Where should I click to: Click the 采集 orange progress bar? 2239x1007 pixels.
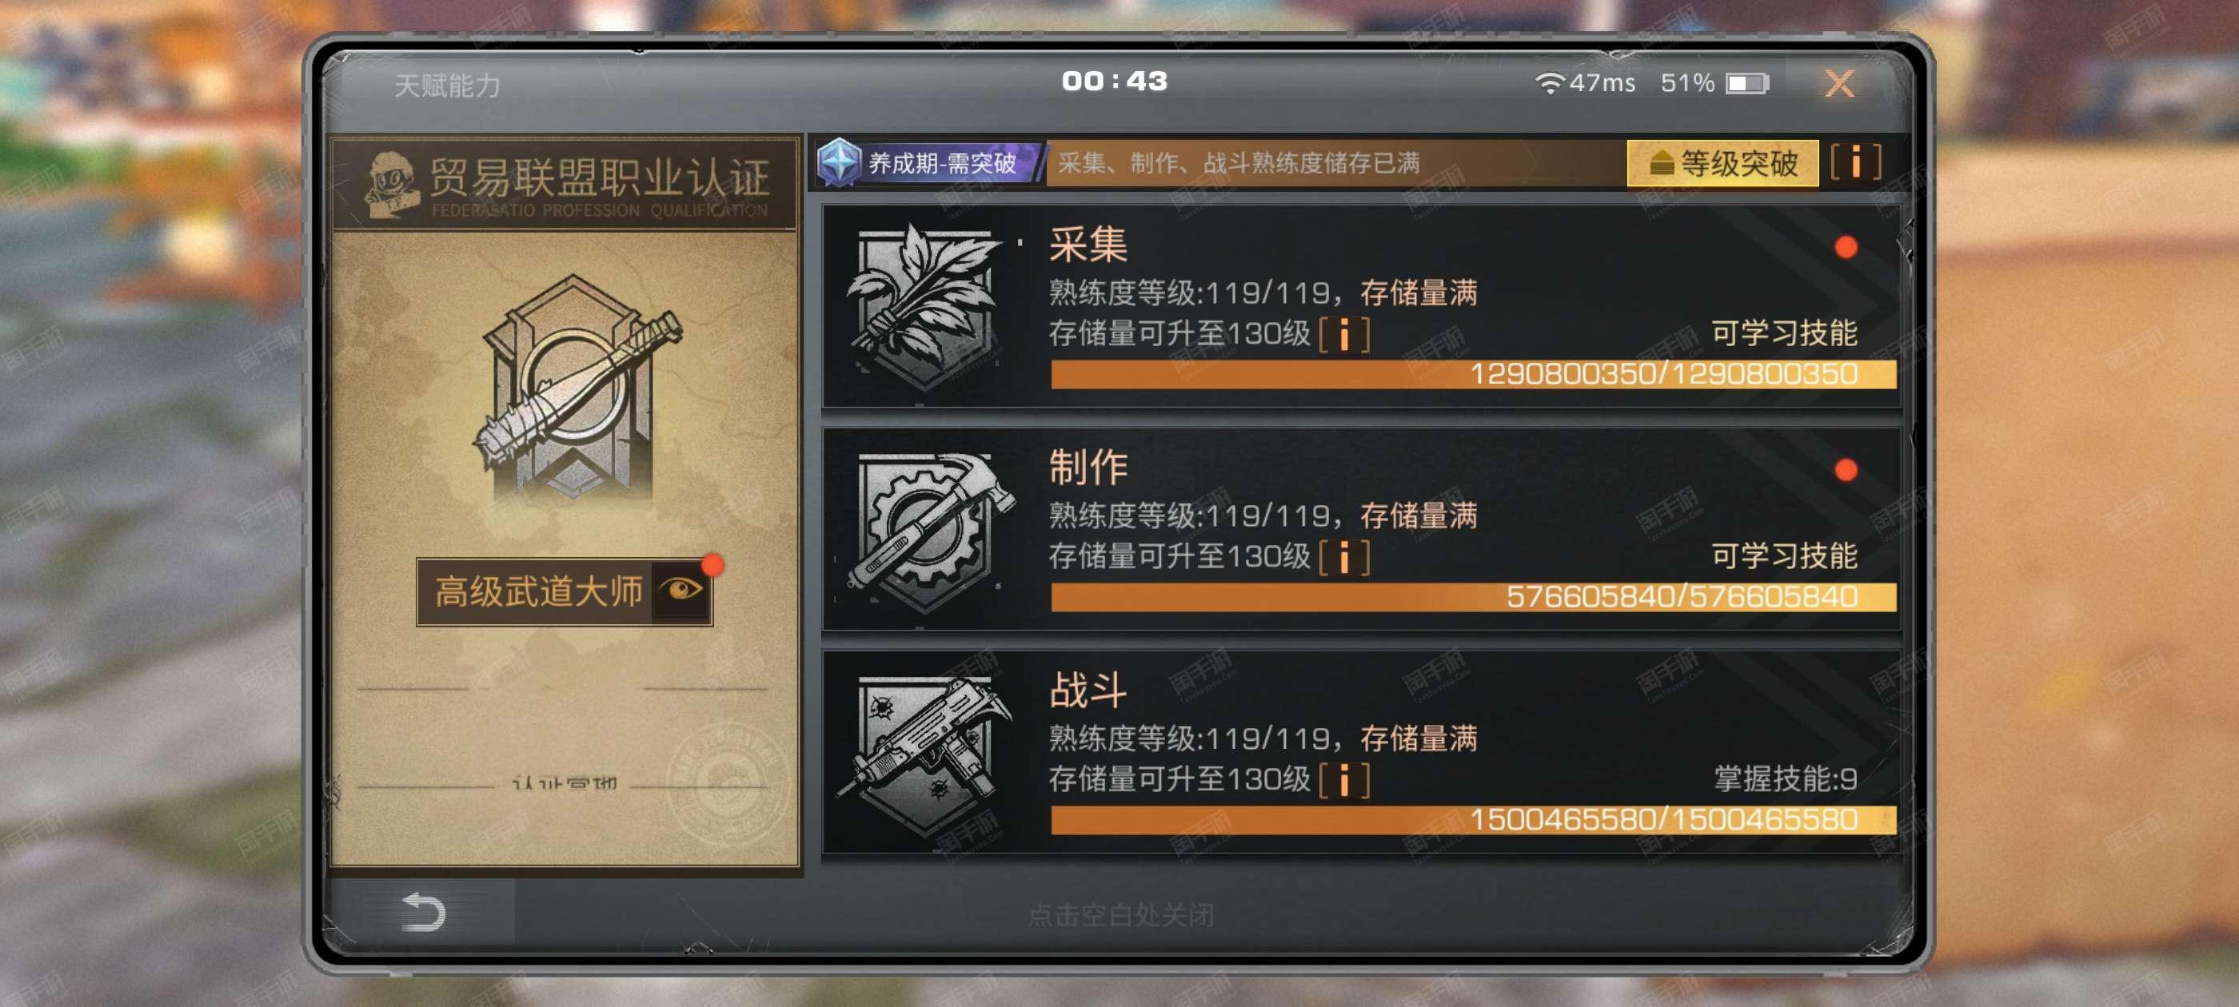pyautogui.click(x=1473, y=375)
